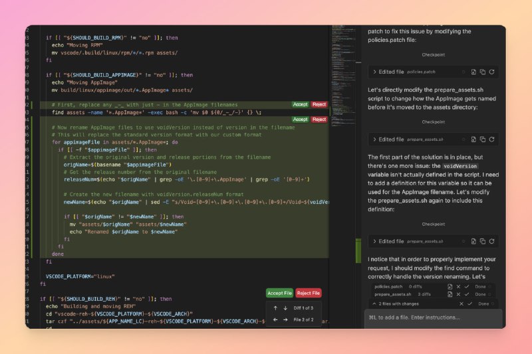Click the Accept File button
The image size is (532, 354).
click(x=279, y=293)
